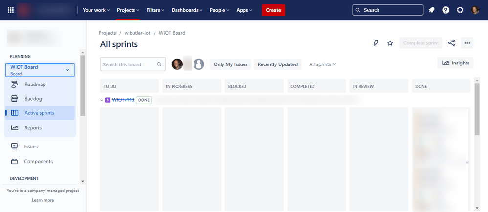Click the Roadmap icon in sidebar
Image resolution: width=488 pixels, height=212 pixels.
(14, 84)
